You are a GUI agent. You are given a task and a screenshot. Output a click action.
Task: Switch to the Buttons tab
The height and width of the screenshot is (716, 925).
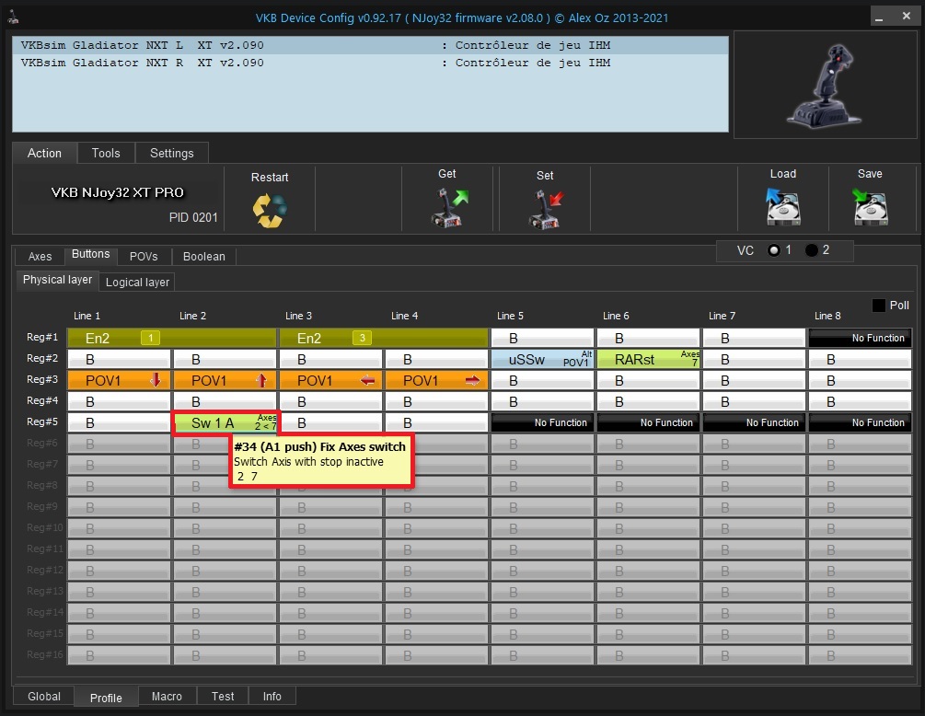(90, 254)
